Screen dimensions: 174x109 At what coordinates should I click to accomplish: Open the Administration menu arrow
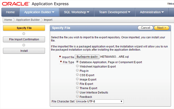tap(163, 12)
